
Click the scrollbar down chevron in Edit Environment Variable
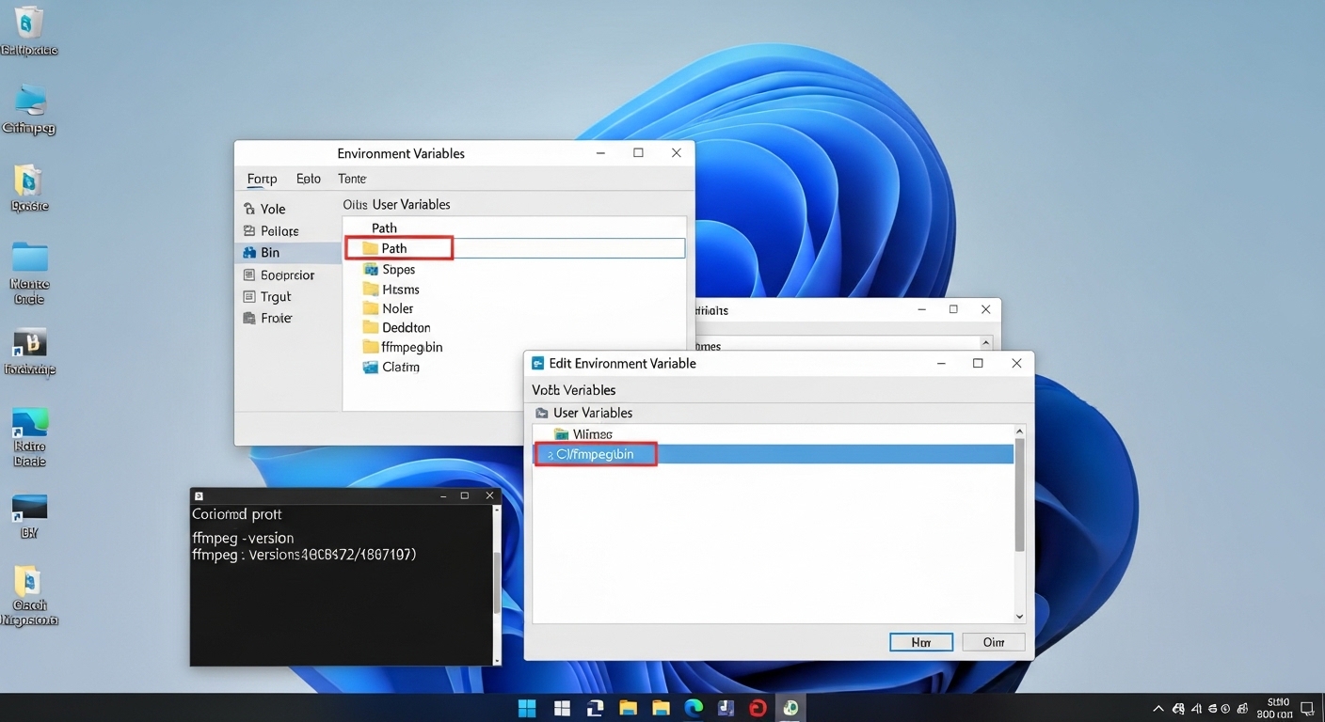[1018, 617]
